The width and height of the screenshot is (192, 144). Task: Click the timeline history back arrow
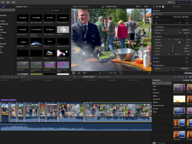74,77
